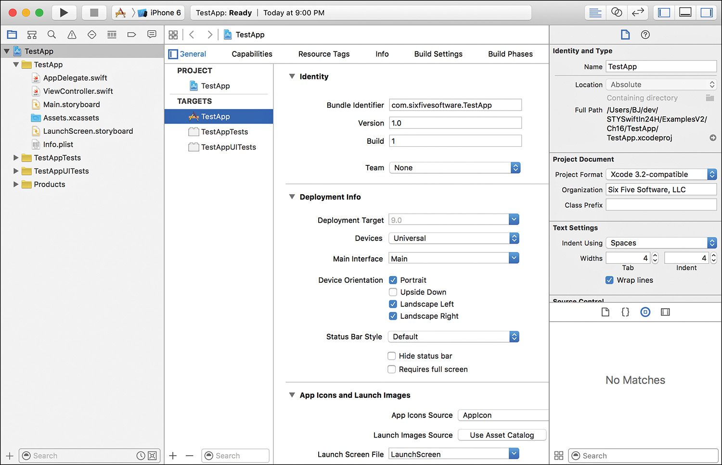Disable Landscape Right orientation
Viewport: 722px width, 465px height.
[x=393, y=316]
